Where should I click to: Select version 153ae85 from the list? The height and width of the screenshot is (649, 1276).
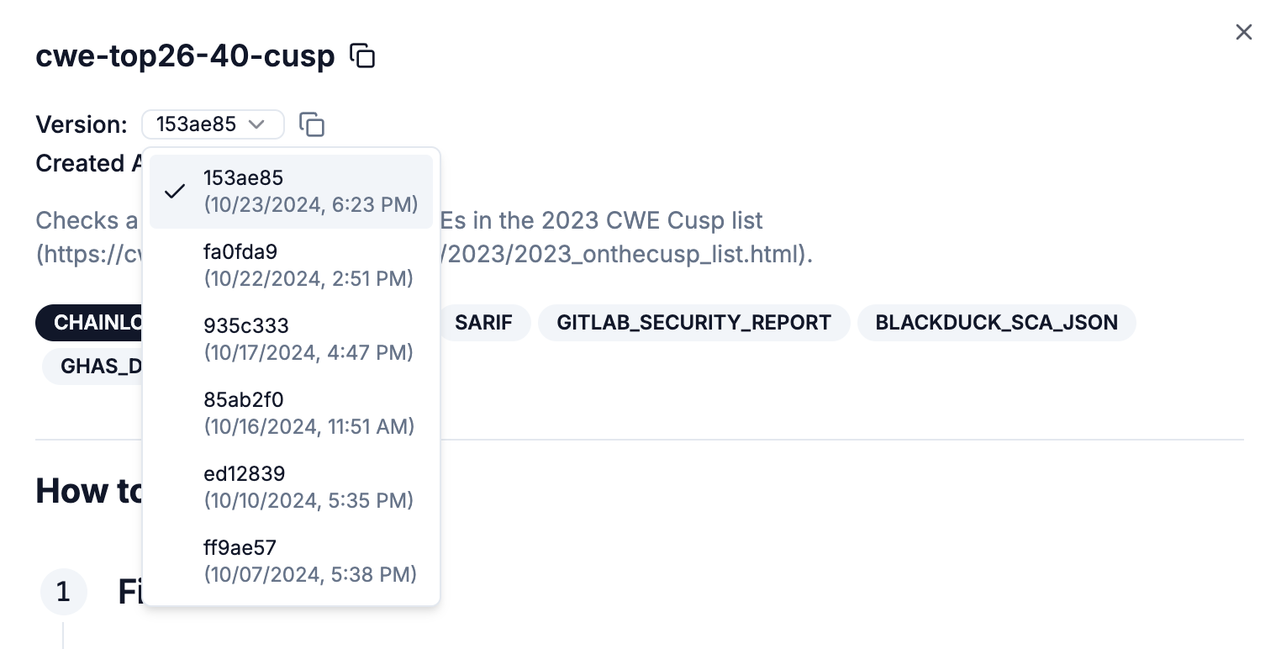[x=291, y=191]
